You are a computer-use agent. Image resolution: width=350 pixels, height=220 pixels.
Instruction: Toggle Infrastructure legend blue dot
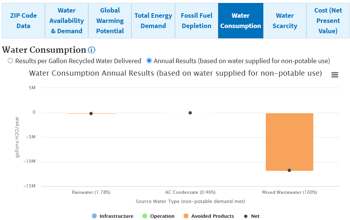(x=94, y=216)
